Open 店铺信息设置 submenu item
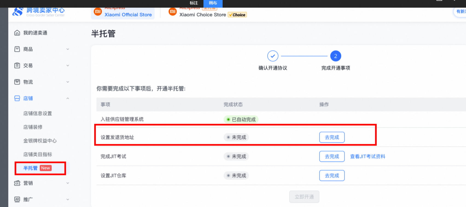Viewport: 466px width, 207px height. click(37, 113)
